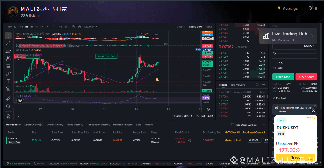
Task: Click the zoom in magnifier tool
Action: (x=8, y=106)
